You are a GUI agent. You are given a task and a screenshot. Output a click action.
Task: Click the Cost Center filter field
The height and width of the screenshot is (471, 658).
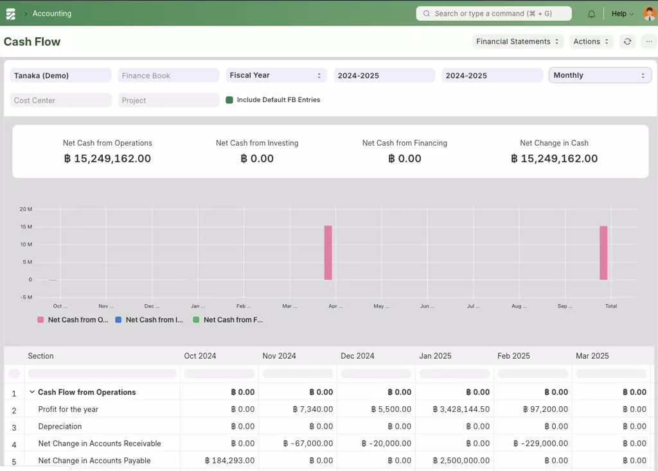(x=60, y=101)
